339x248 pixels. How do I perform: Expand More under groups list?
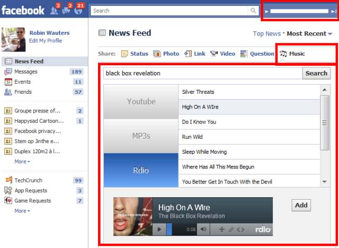(22, 162)
